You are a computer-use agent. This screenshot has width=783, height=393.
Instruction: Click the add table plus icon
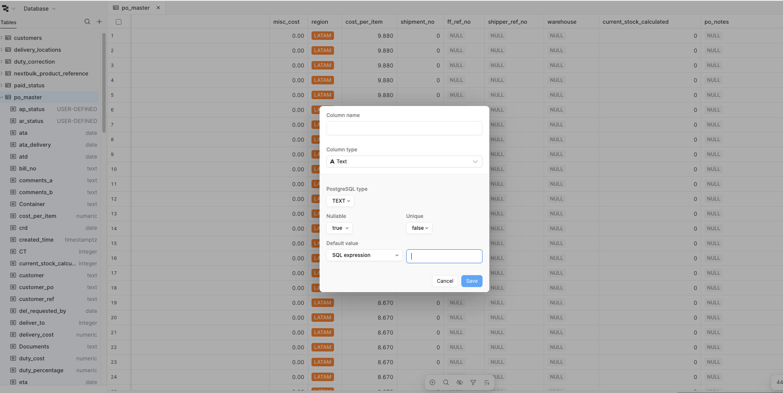click(99, 22)
